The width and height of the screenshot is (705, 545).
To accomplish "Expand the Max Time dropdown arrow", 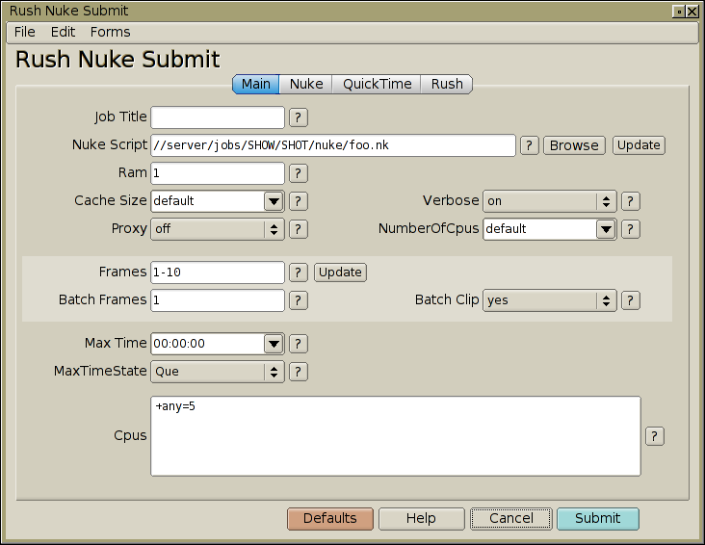I will click(x=274, y=344).
